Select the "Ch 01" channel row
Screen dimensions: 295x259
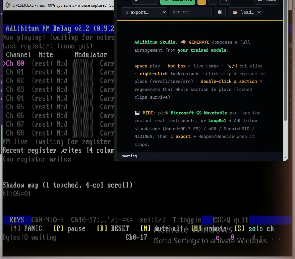[x=58, y=72]
